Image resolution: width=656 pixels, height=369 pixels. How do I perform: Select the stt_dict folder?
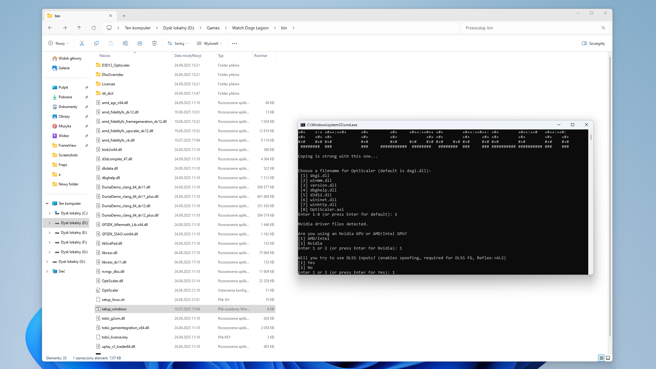(185, 93)
